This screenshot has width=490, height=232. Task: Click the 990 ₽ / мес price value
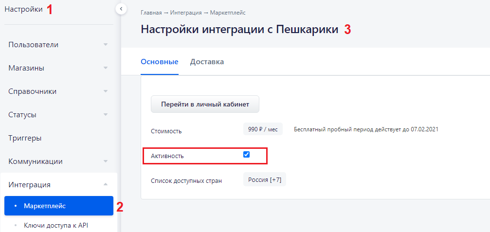tap(263, 129)
